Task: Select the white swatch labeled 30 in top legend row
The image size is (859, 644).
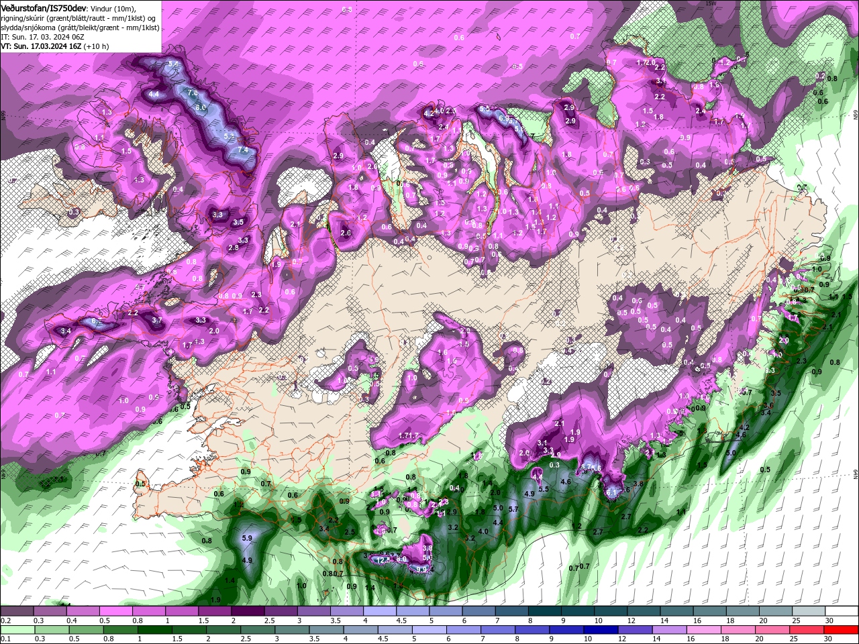Action: 842,612
